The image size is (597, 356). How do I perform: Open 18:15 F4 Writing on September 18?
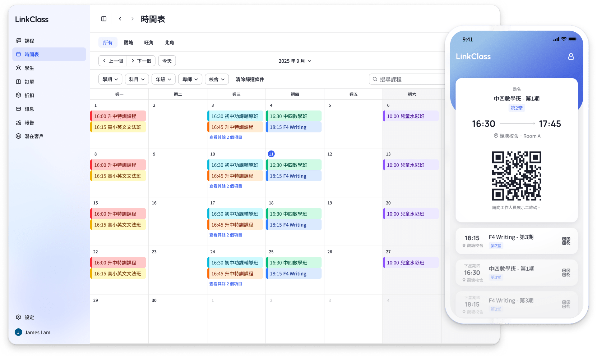[294, 225]
